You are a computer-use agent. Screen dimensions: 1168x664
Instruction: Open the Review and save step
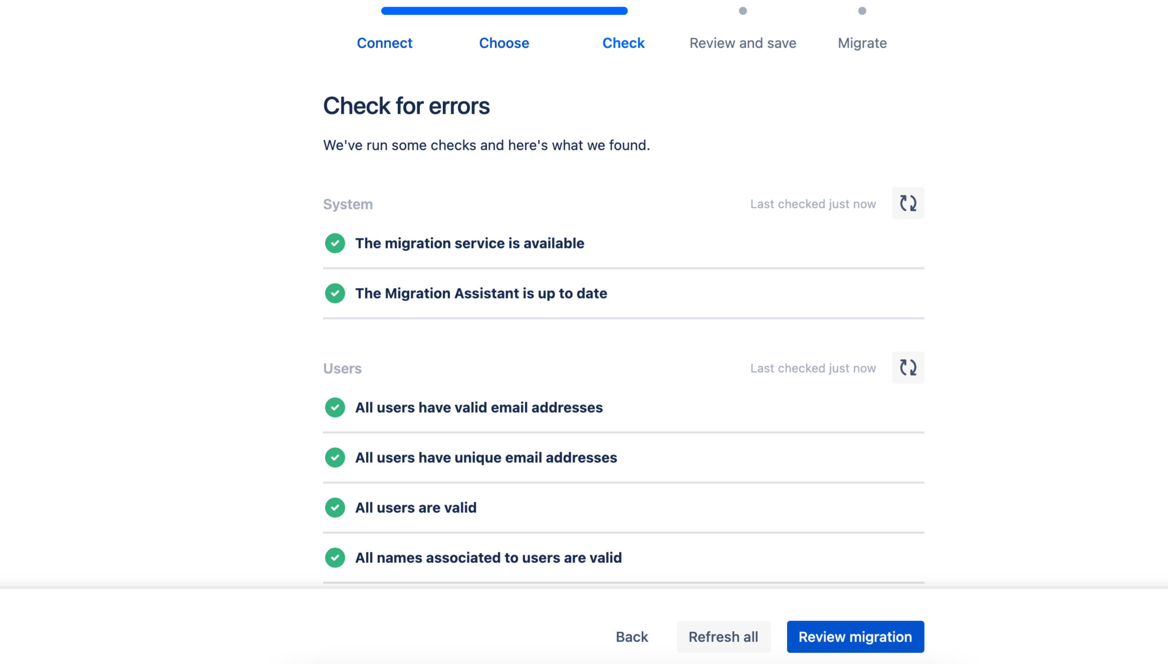(742, 43)
